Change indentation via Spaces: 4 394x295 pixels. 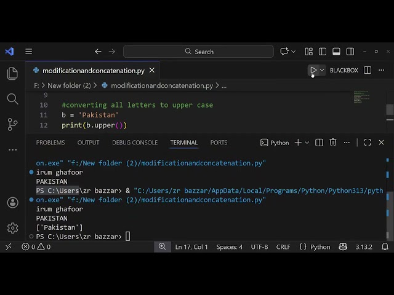tap(230, 247)
